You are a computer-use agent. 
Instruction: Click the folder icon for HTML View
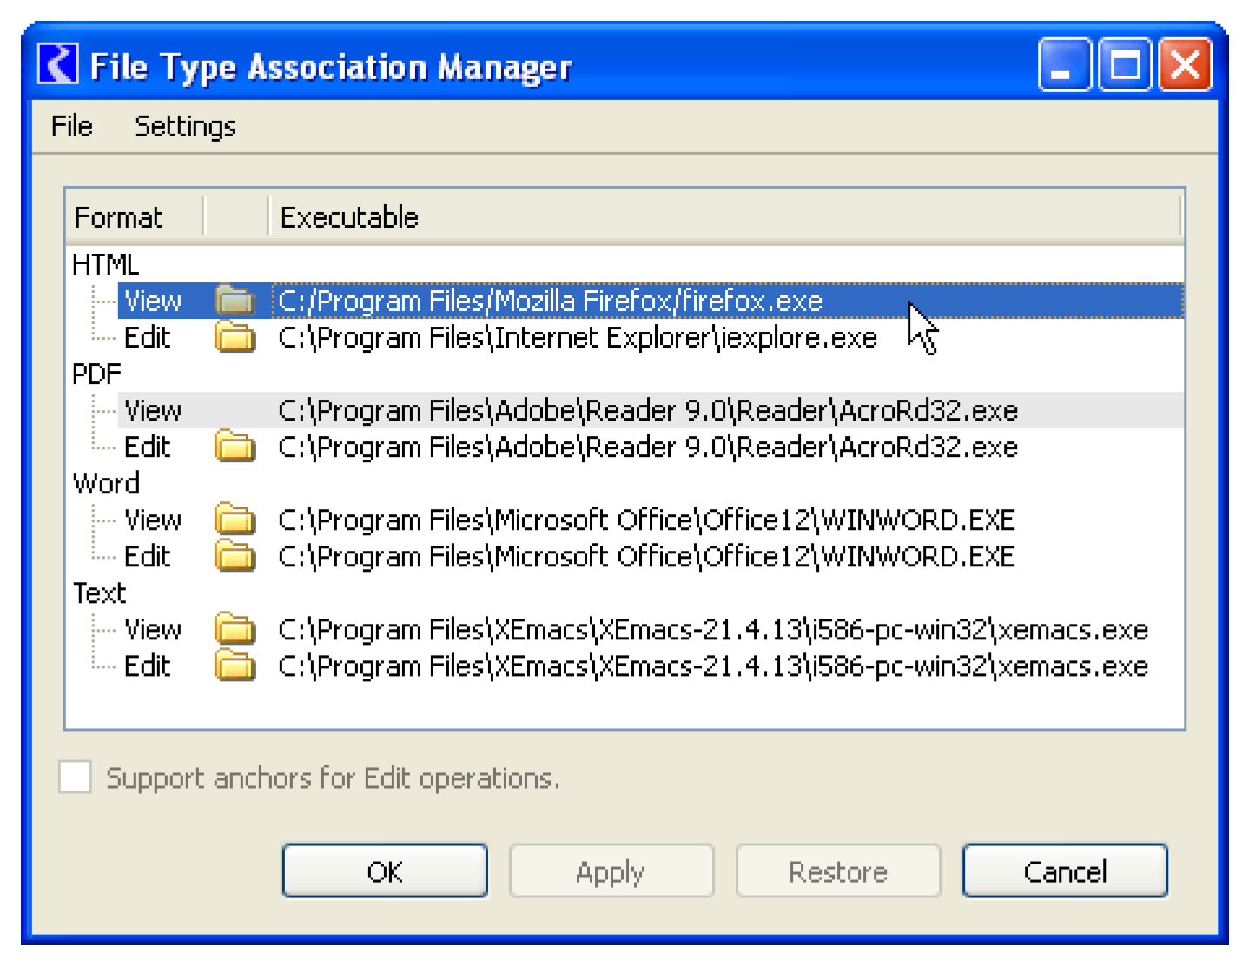pyautogui.click(x=235, y=301)
